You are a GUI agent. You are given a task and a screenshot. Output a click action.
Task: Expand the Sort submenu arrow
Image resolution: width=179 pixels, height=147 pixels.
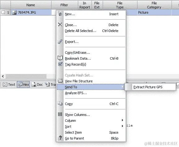click(x=123, y=126)
